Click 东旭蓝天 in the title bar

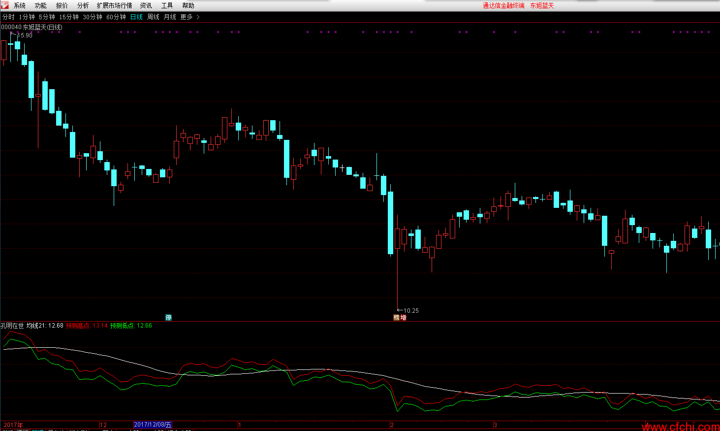pos(542,5)
